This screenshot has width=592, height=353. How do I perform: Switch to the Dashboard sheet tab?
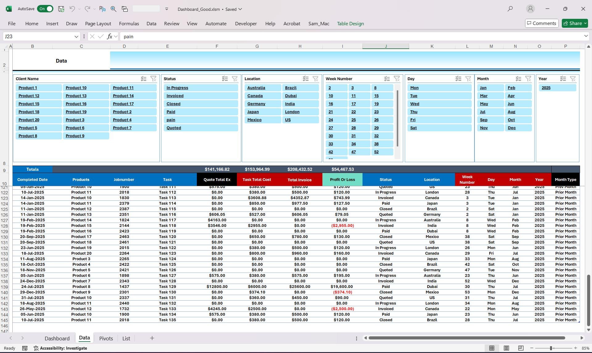tap(57, 338)
